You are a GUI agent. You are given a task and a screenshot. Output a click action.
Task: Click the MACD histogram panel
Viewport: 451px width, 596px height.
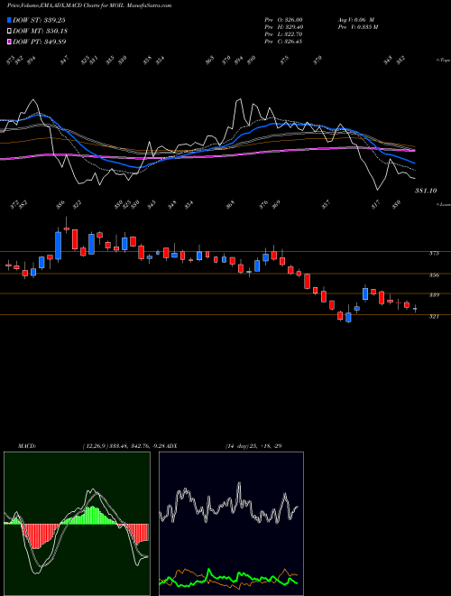(77, 524)
